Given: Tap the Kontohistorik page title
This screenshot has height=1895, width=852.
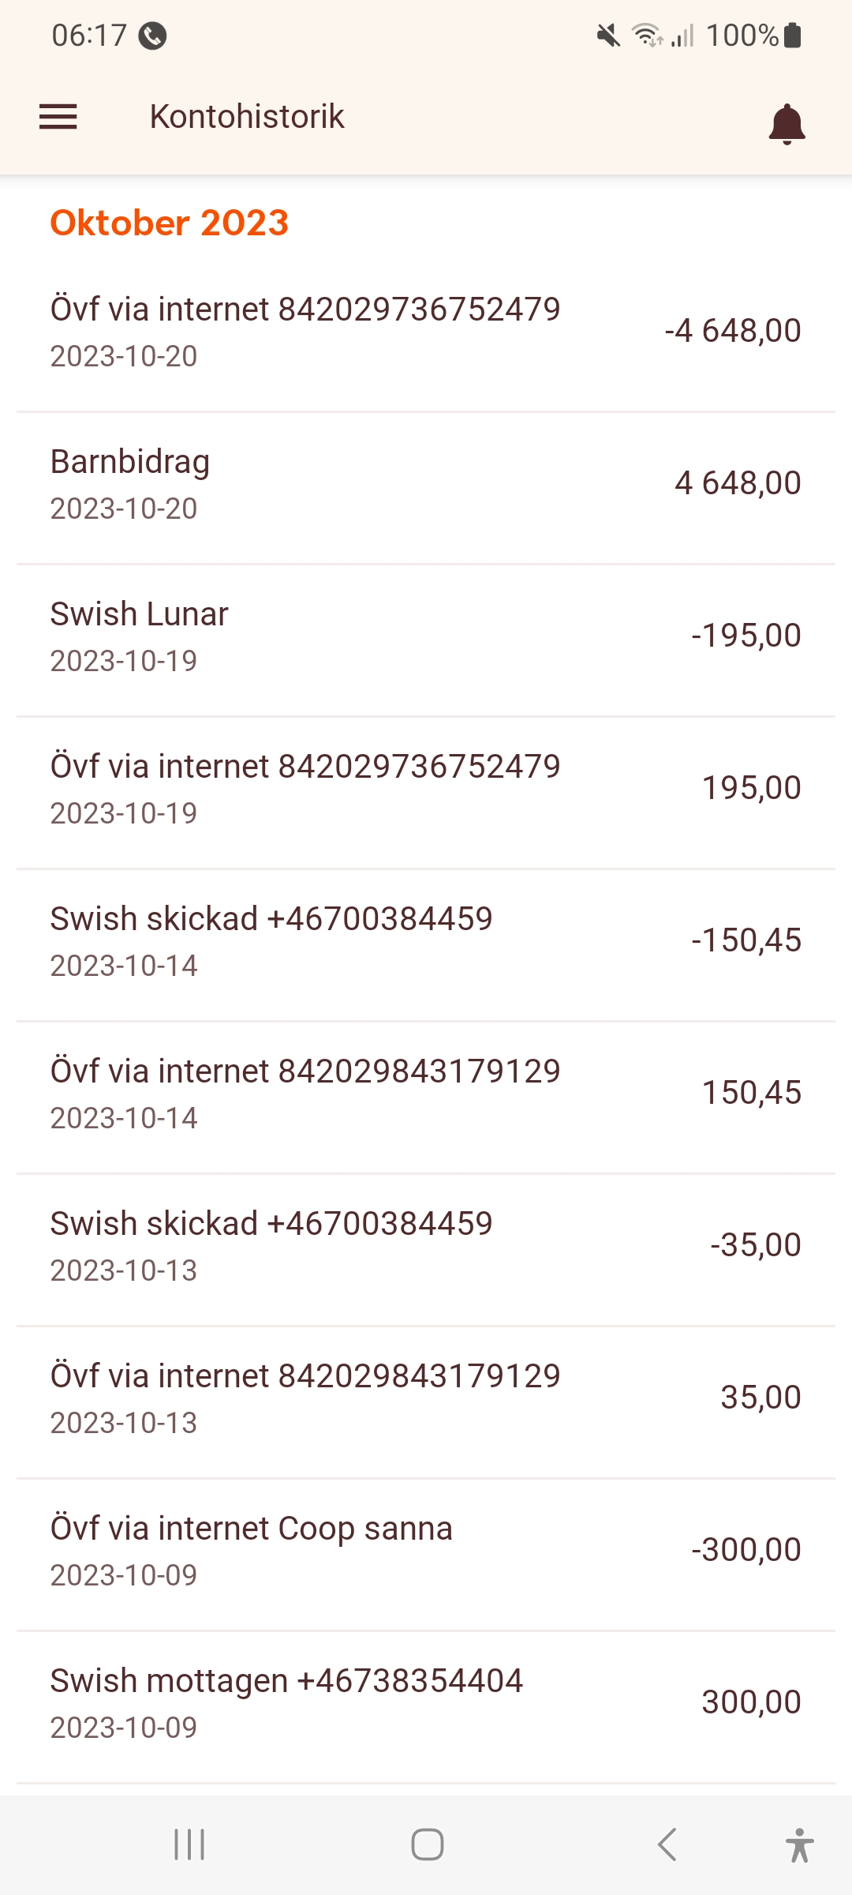Looking at the screenshot, I should (247, 117).
